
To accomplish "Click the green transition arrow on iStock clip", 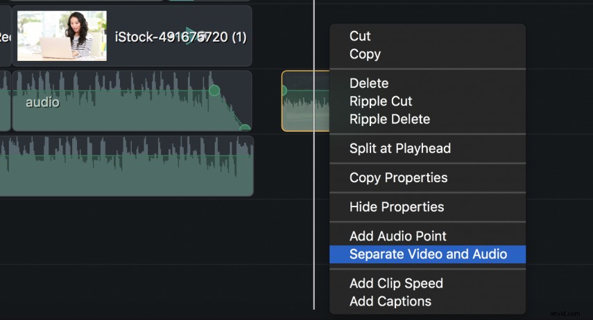I will click(190, 36).
